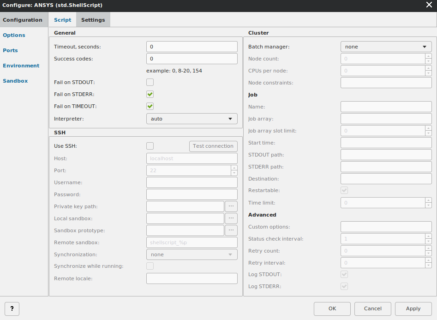Click the Remote sandbox field

click(x=192, y=242)
